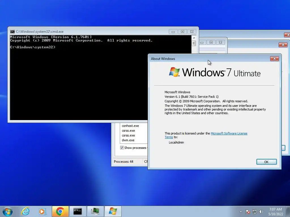Open Windows Media Player from the taskbar
Screen dimensions: 290x217
(42, 211)
